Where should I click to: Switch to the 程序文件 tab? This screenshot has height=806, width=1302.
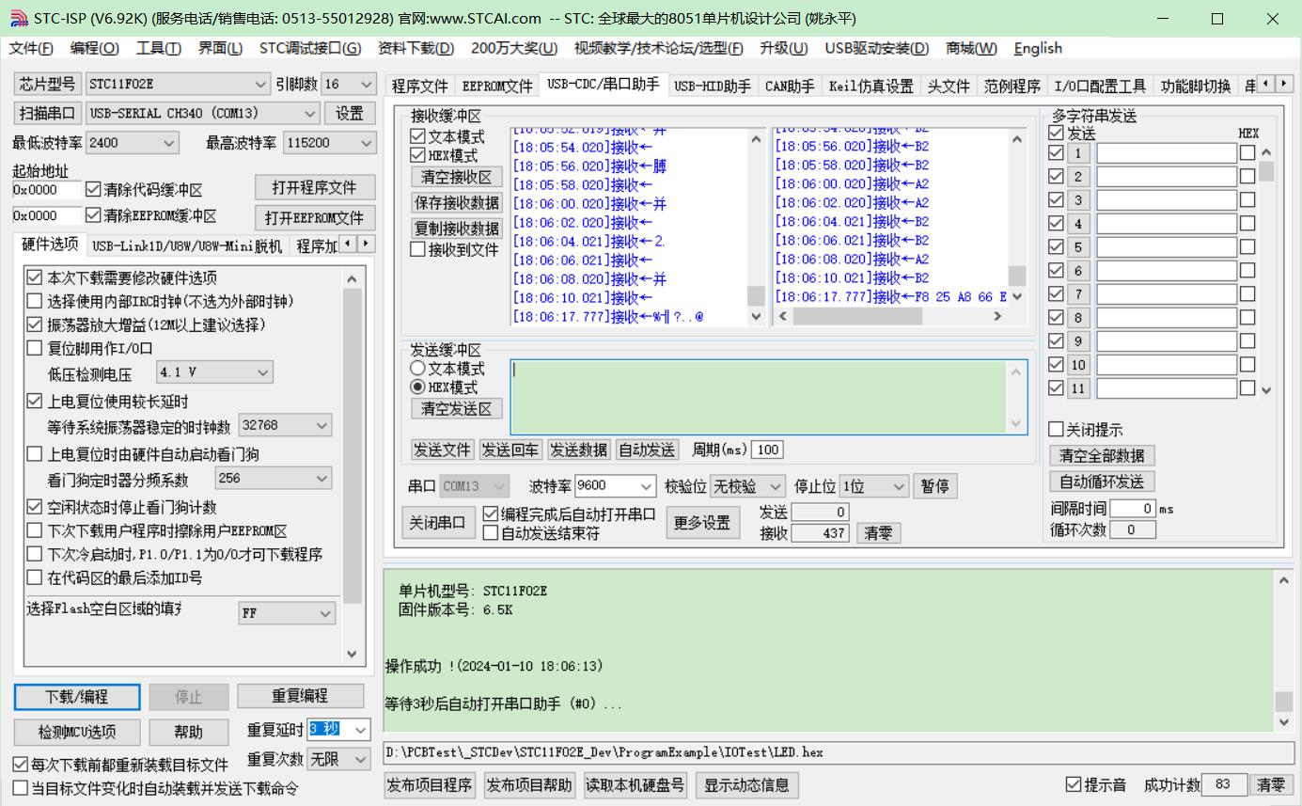pyautogui.click(x=420, y=86)
